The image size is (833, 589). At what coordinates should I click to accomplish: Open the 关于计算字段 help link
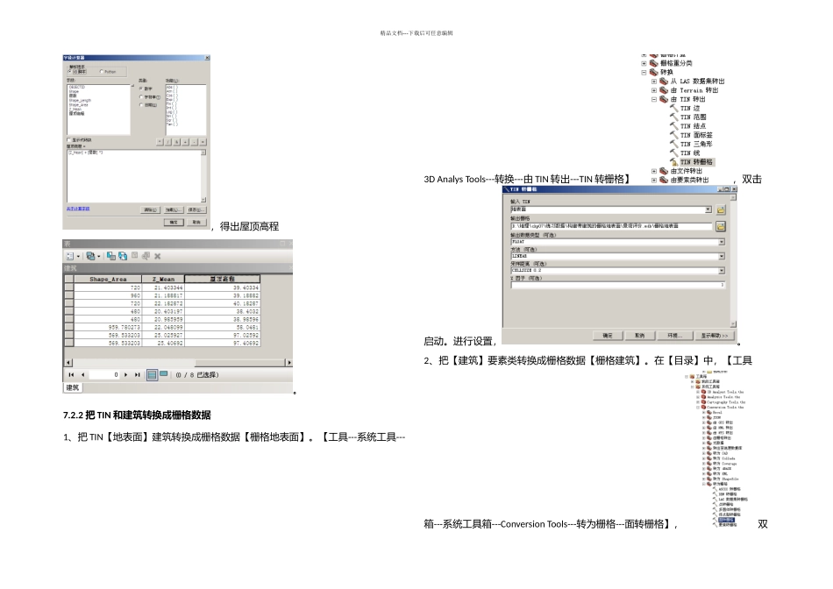click(77, 209)
